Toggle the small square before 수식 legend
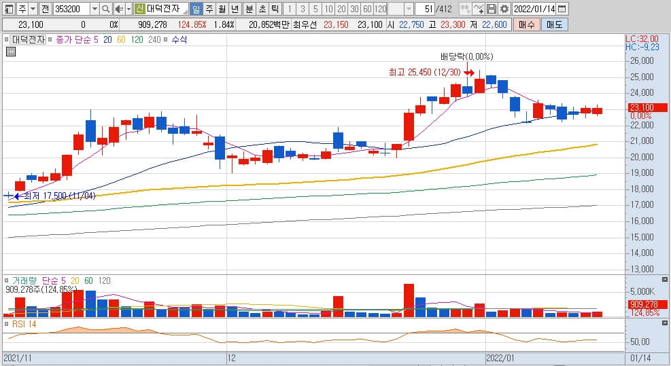Image resolution: width=671 pixels, height=366 pixels. (x=166, y=40)
